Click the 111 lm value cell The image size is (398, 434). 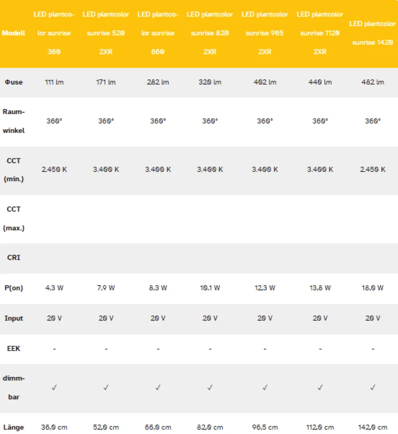[x=54, y=82]
